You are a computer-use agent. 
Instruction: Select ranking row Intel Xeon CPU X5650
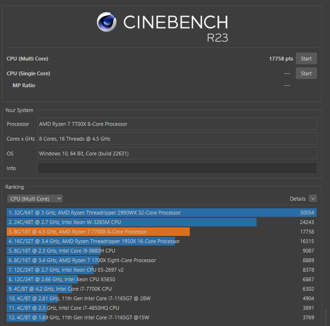coord(162,279)
